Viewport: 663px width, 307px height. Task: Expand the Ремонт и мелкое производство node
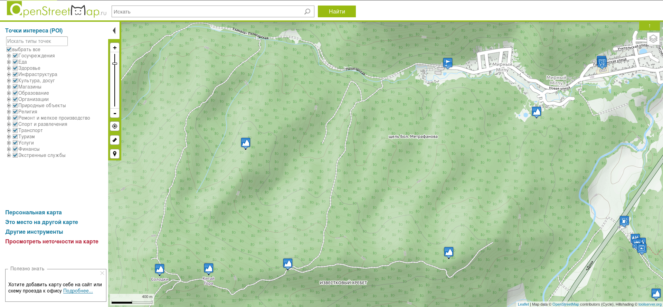pyautogui.click(x=9, y=118)
